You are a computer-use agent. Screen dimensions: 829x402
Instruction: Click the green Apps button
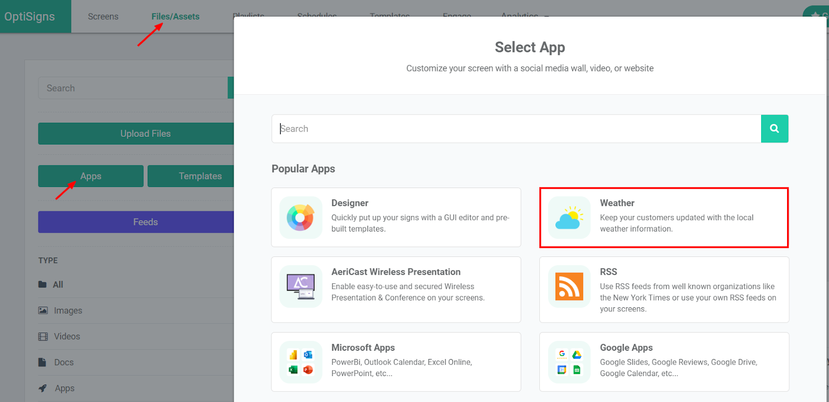click(x=91, y=176)
